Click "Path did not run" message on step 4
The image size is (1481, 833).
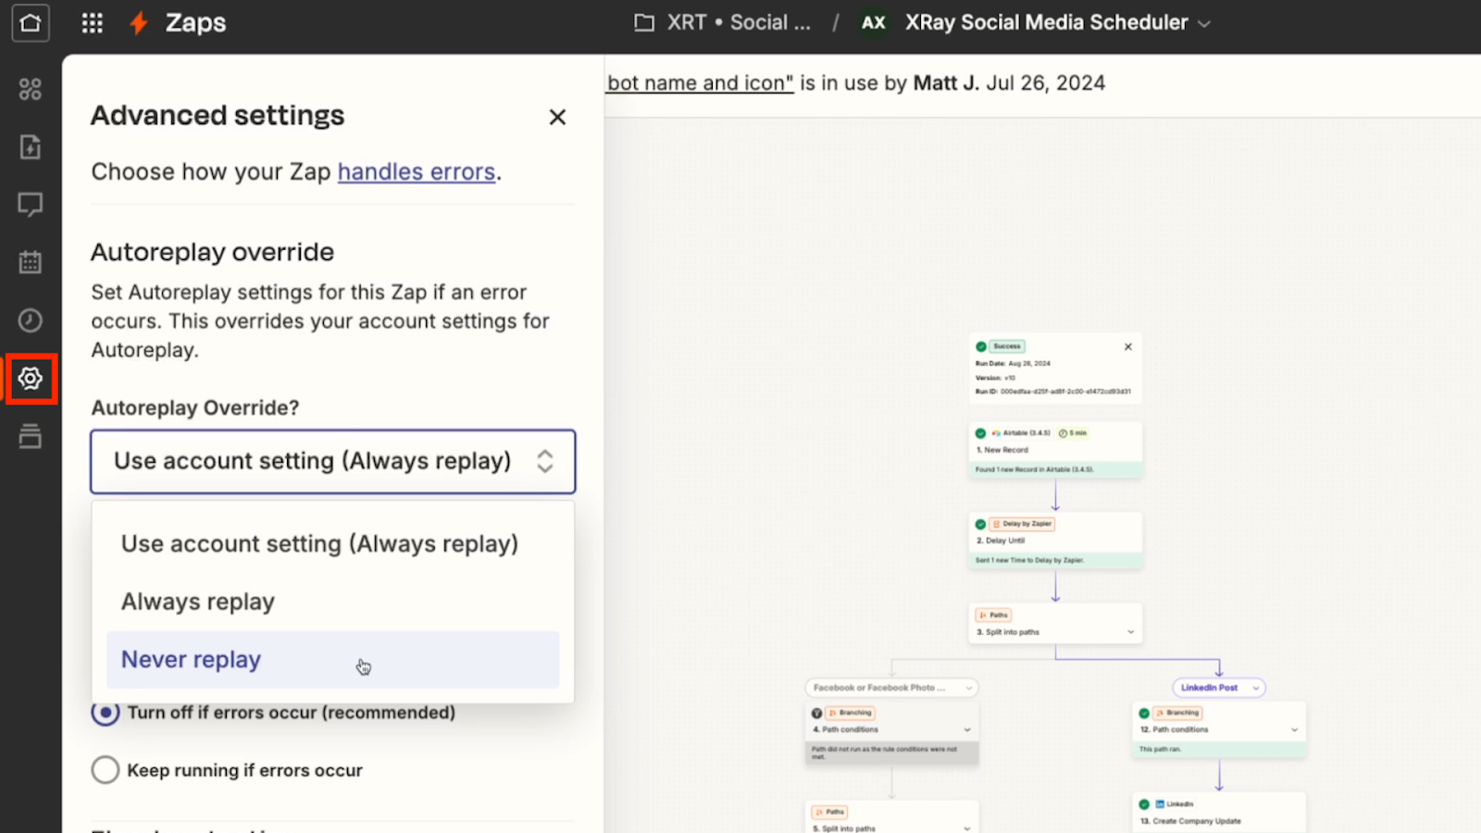[x=884, y=752]
